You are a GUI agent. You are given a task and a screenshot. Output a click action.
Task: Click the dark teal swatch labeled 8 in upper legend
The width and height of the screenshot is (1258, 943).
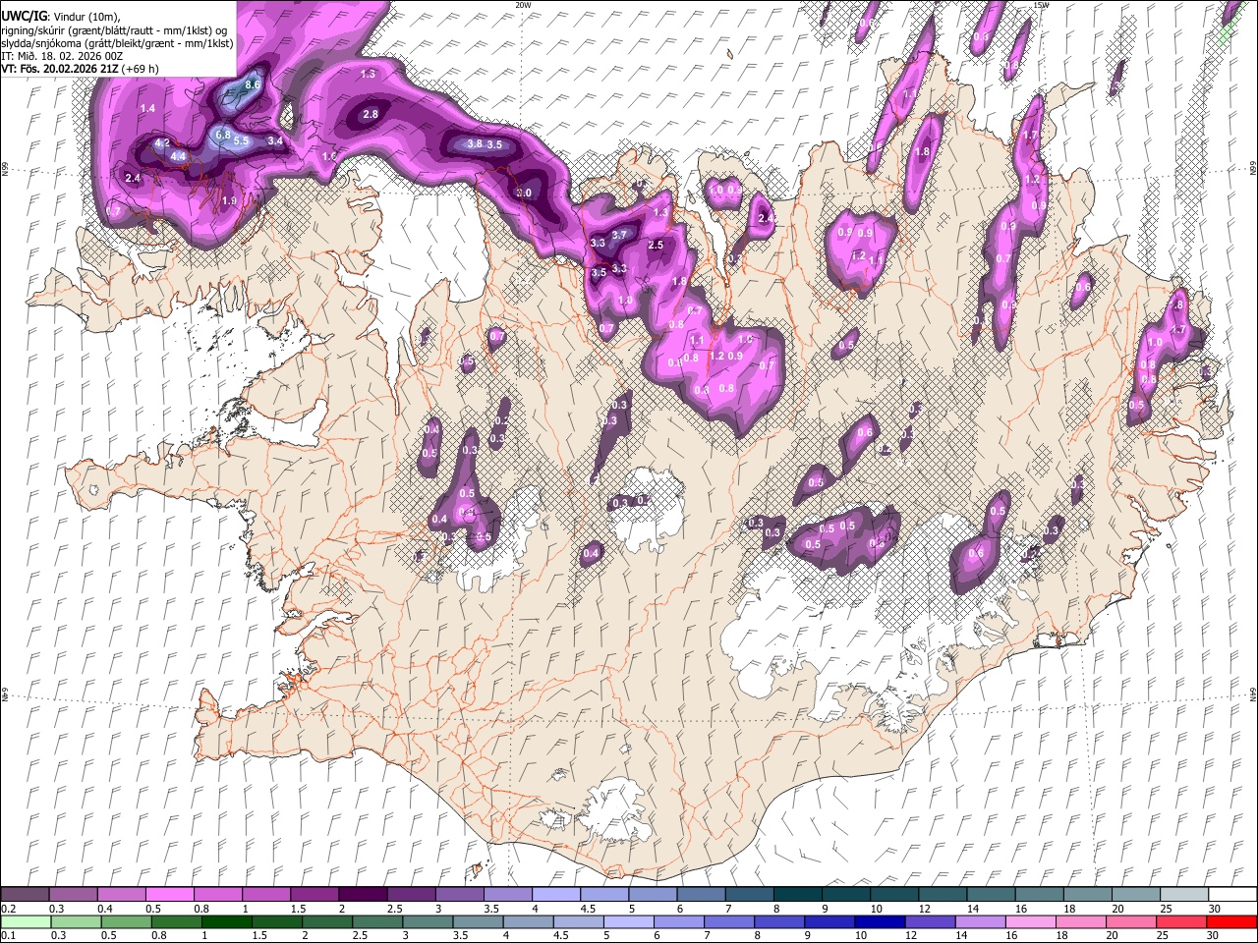point(797,894)
